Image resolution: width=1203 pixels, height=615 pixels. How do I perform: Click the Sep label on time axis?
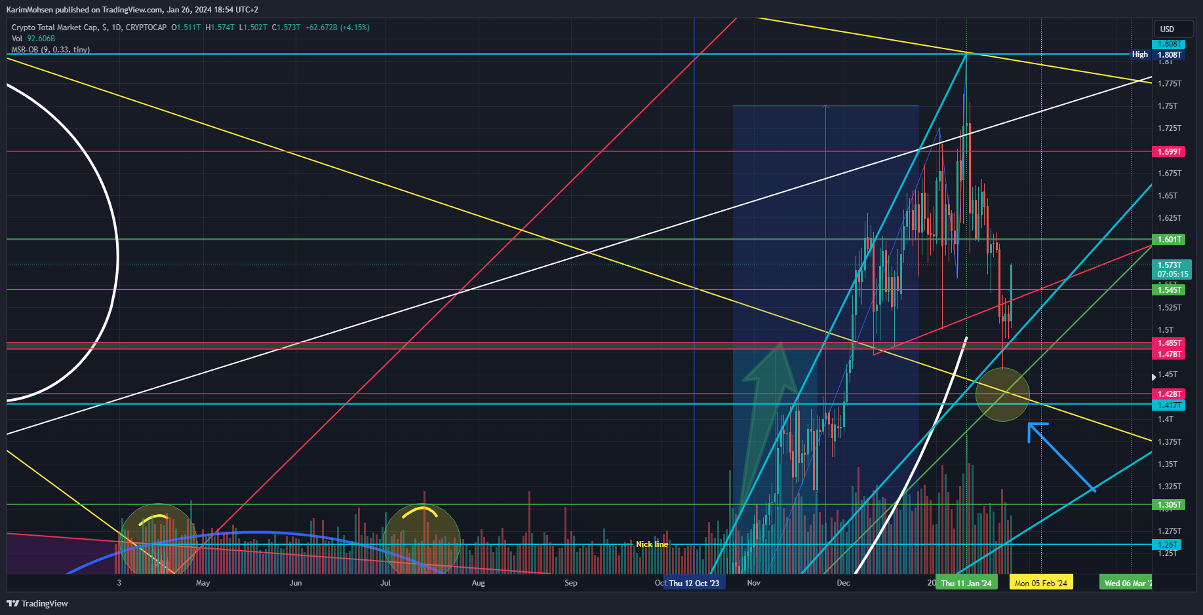(571, 583)
